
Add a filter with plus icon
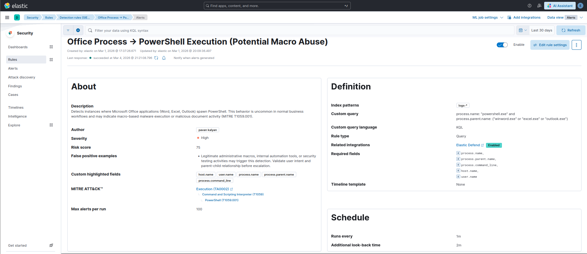coord(78,30)
